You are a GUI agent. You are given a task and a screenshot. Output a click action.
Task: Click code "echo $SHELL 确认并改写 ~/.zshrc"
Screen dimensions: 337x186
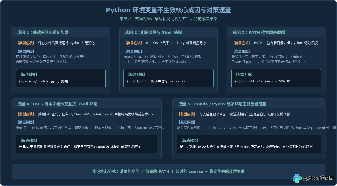click(156, 81)
